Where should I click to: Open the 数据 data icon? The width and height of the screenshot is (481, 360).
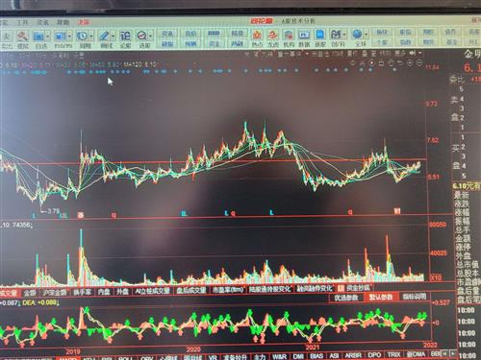(304, 35)
